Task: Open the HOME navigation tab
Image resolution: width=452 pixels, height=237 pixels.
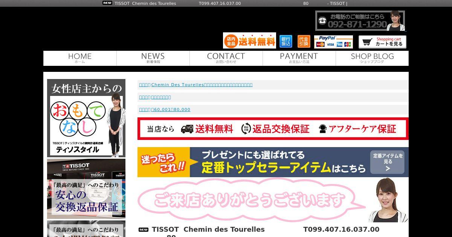Action: (80, 58)
